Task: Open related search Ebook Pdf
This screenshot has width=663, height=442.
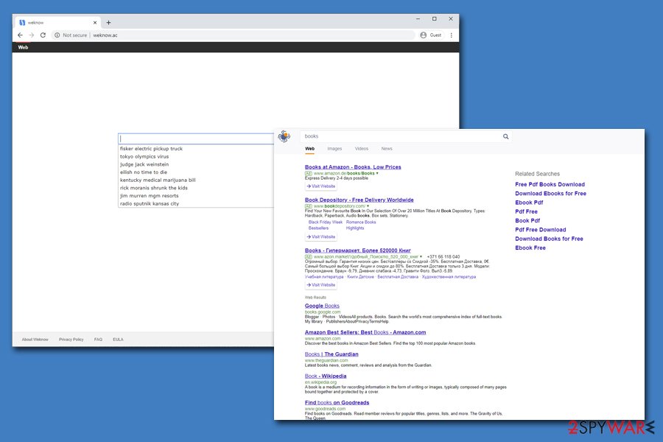Action: [x=529, y=203]
